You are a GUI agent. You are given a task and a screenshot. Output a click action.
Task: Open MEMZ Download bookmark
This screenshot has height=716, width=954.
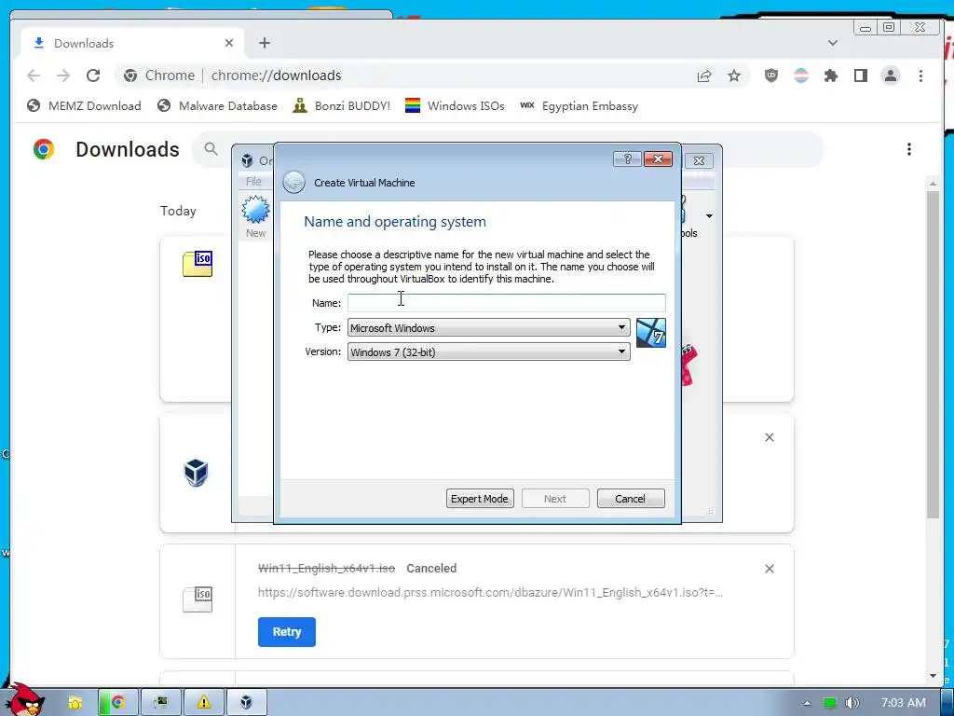point(84,106)
